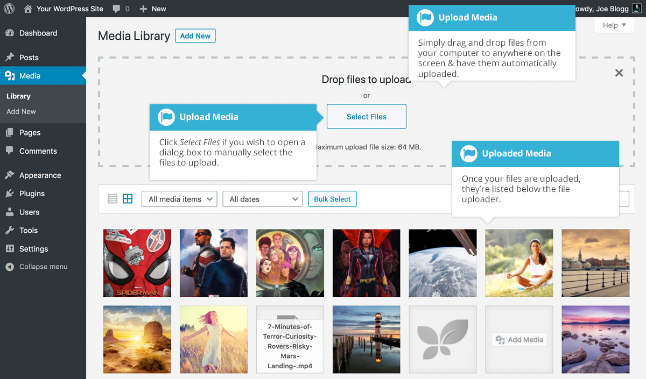Image resolution: width=646 pixels, height=379 pixels.
Task: Switch to list view icon
Action: pyautogui.click(x=113, y=199)
